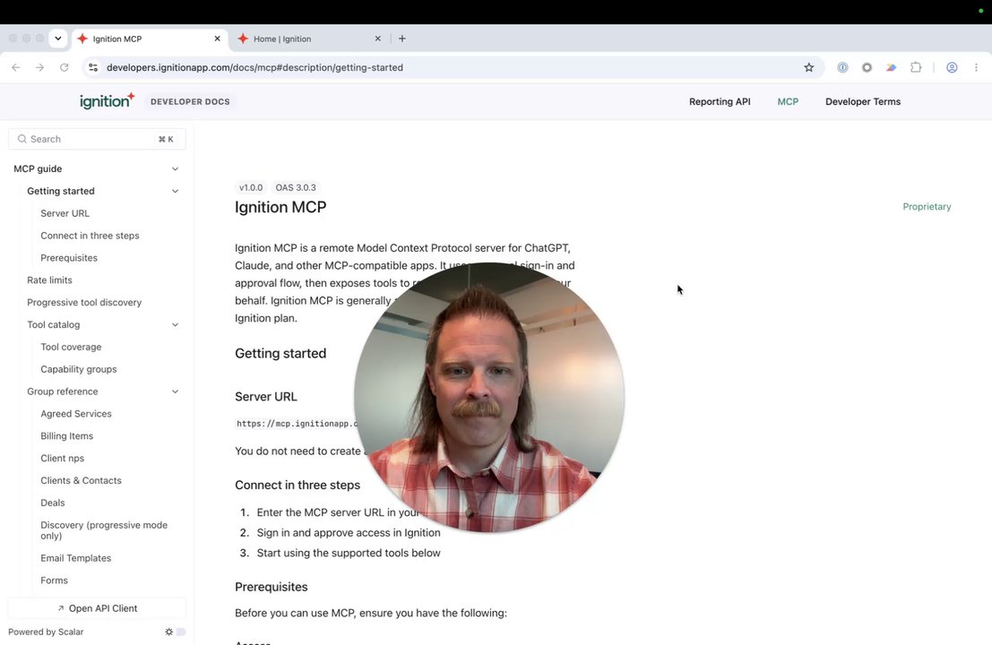Image resolution: width=992 pixels, height=645 pixels.
Task: Select the Ignition MCP tab
Action: [149, 39]
